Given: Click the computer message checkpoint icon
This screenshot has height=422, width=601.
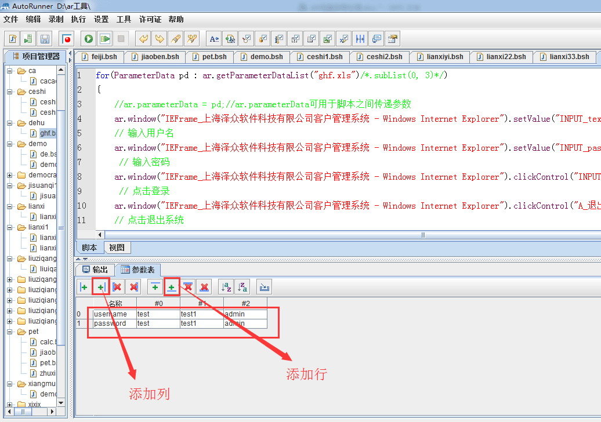Looking at the screenshot, I should [x=376, y=39].
